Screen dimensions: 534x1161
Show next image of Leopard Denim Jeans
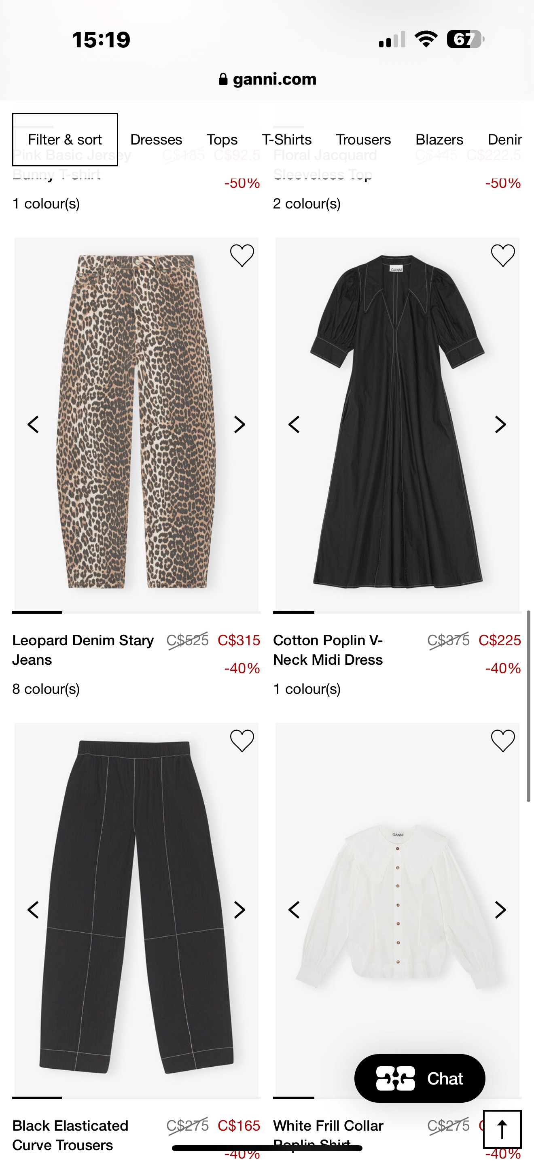point(239,425)
